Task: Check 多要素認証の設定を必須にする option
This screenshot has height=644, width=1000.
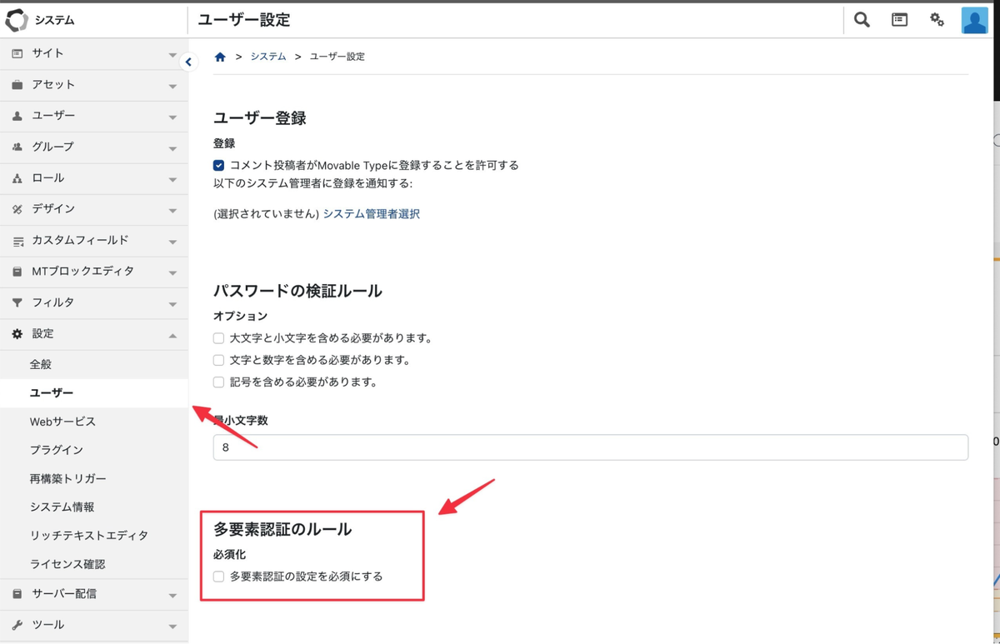Action: click(218, 577)
